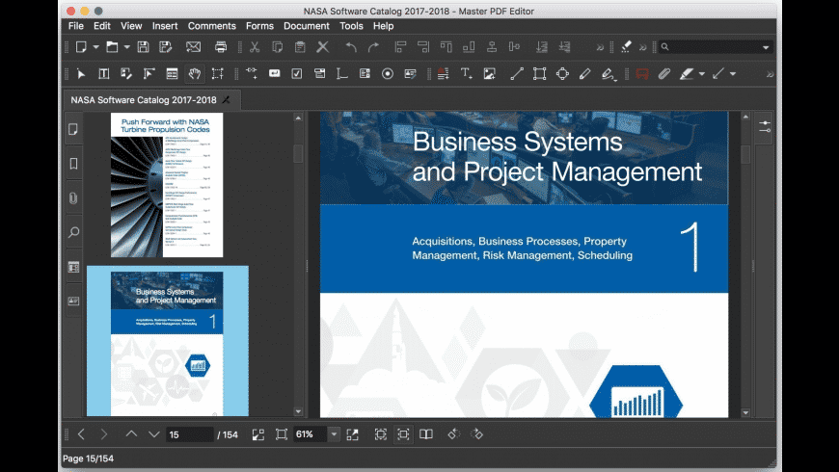Expand hidden tools chevron on second toolbar
Screen dimensions: 839x472
[x=770, y=74]
